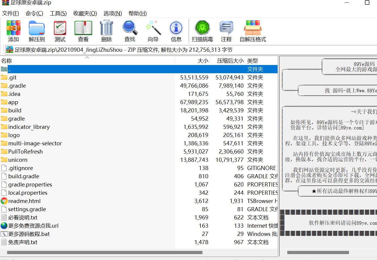The height and width of the screenshot is (260, 377).
Task: Select the file icon of settings.gradle
Action: click(4, 209)
